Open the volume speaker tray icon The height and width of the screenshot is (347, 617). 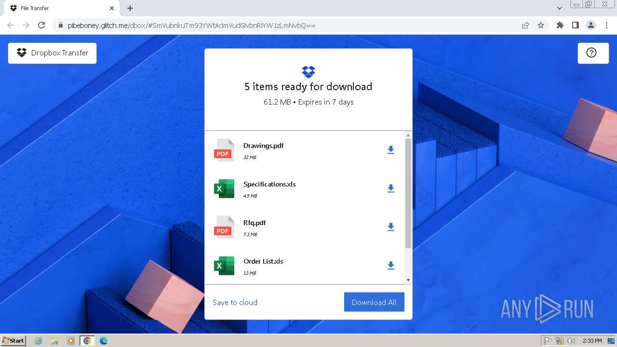(x=571, y=341)
